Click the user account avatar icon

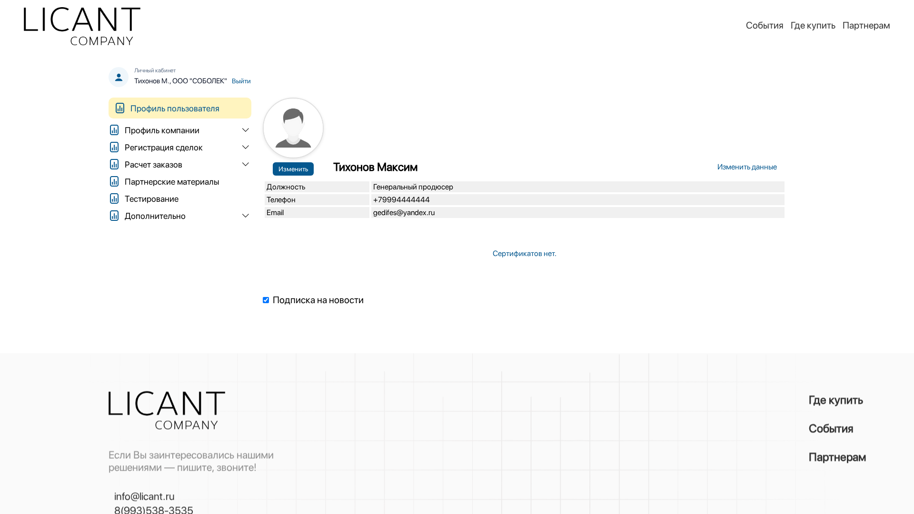119,77
